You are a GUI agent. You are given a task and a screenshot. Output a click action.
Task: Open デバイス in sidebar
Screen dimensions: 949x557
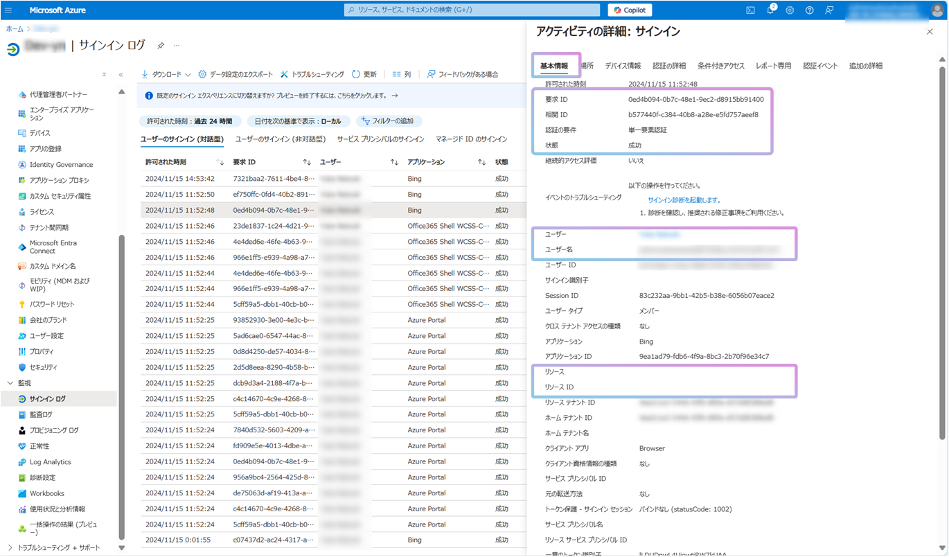39,133
